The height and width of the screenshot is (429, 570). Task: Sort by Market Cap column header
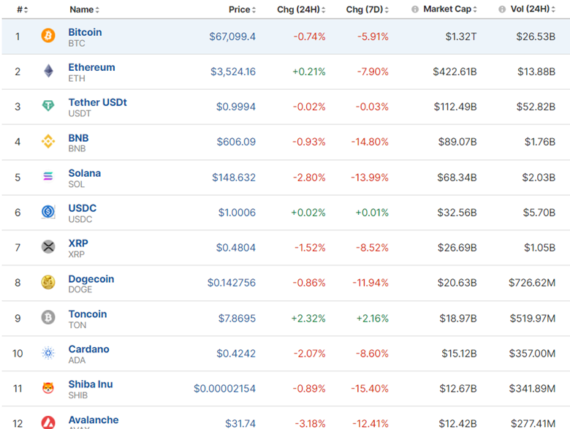pyautogui.click(x=450, y=9)
